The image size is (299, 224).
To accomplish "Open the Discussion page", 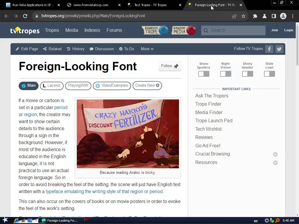I will pyautogui.click(x=102, y=49).
